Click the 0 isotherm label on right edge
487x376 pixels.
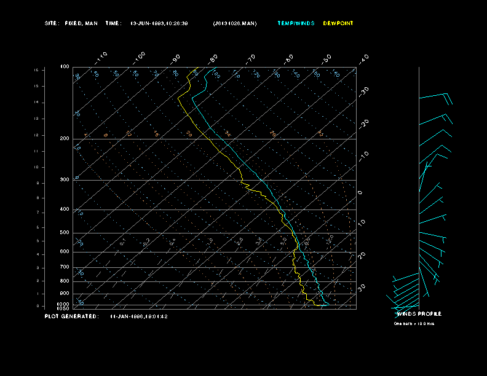tap(360, 192)
